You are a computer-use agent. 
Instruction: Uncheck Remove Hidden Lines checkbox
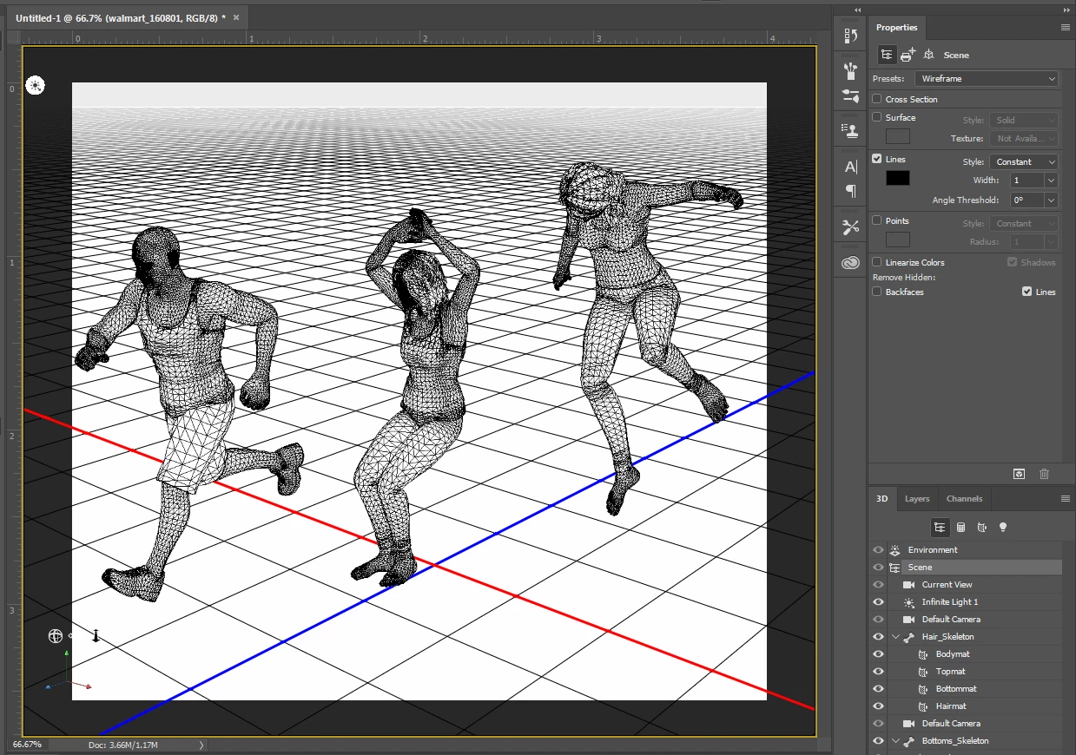pyautogui.click(x=1027, y=292)
